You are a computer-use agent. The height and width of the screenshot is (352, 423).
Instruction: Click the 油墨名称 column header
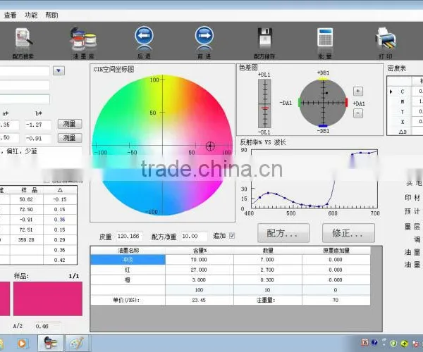click(x=128, y=251)
